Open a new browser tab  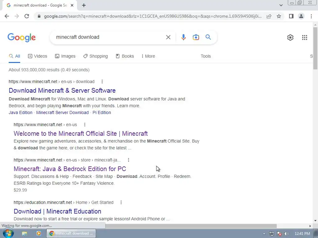click(x=84, y=6)
